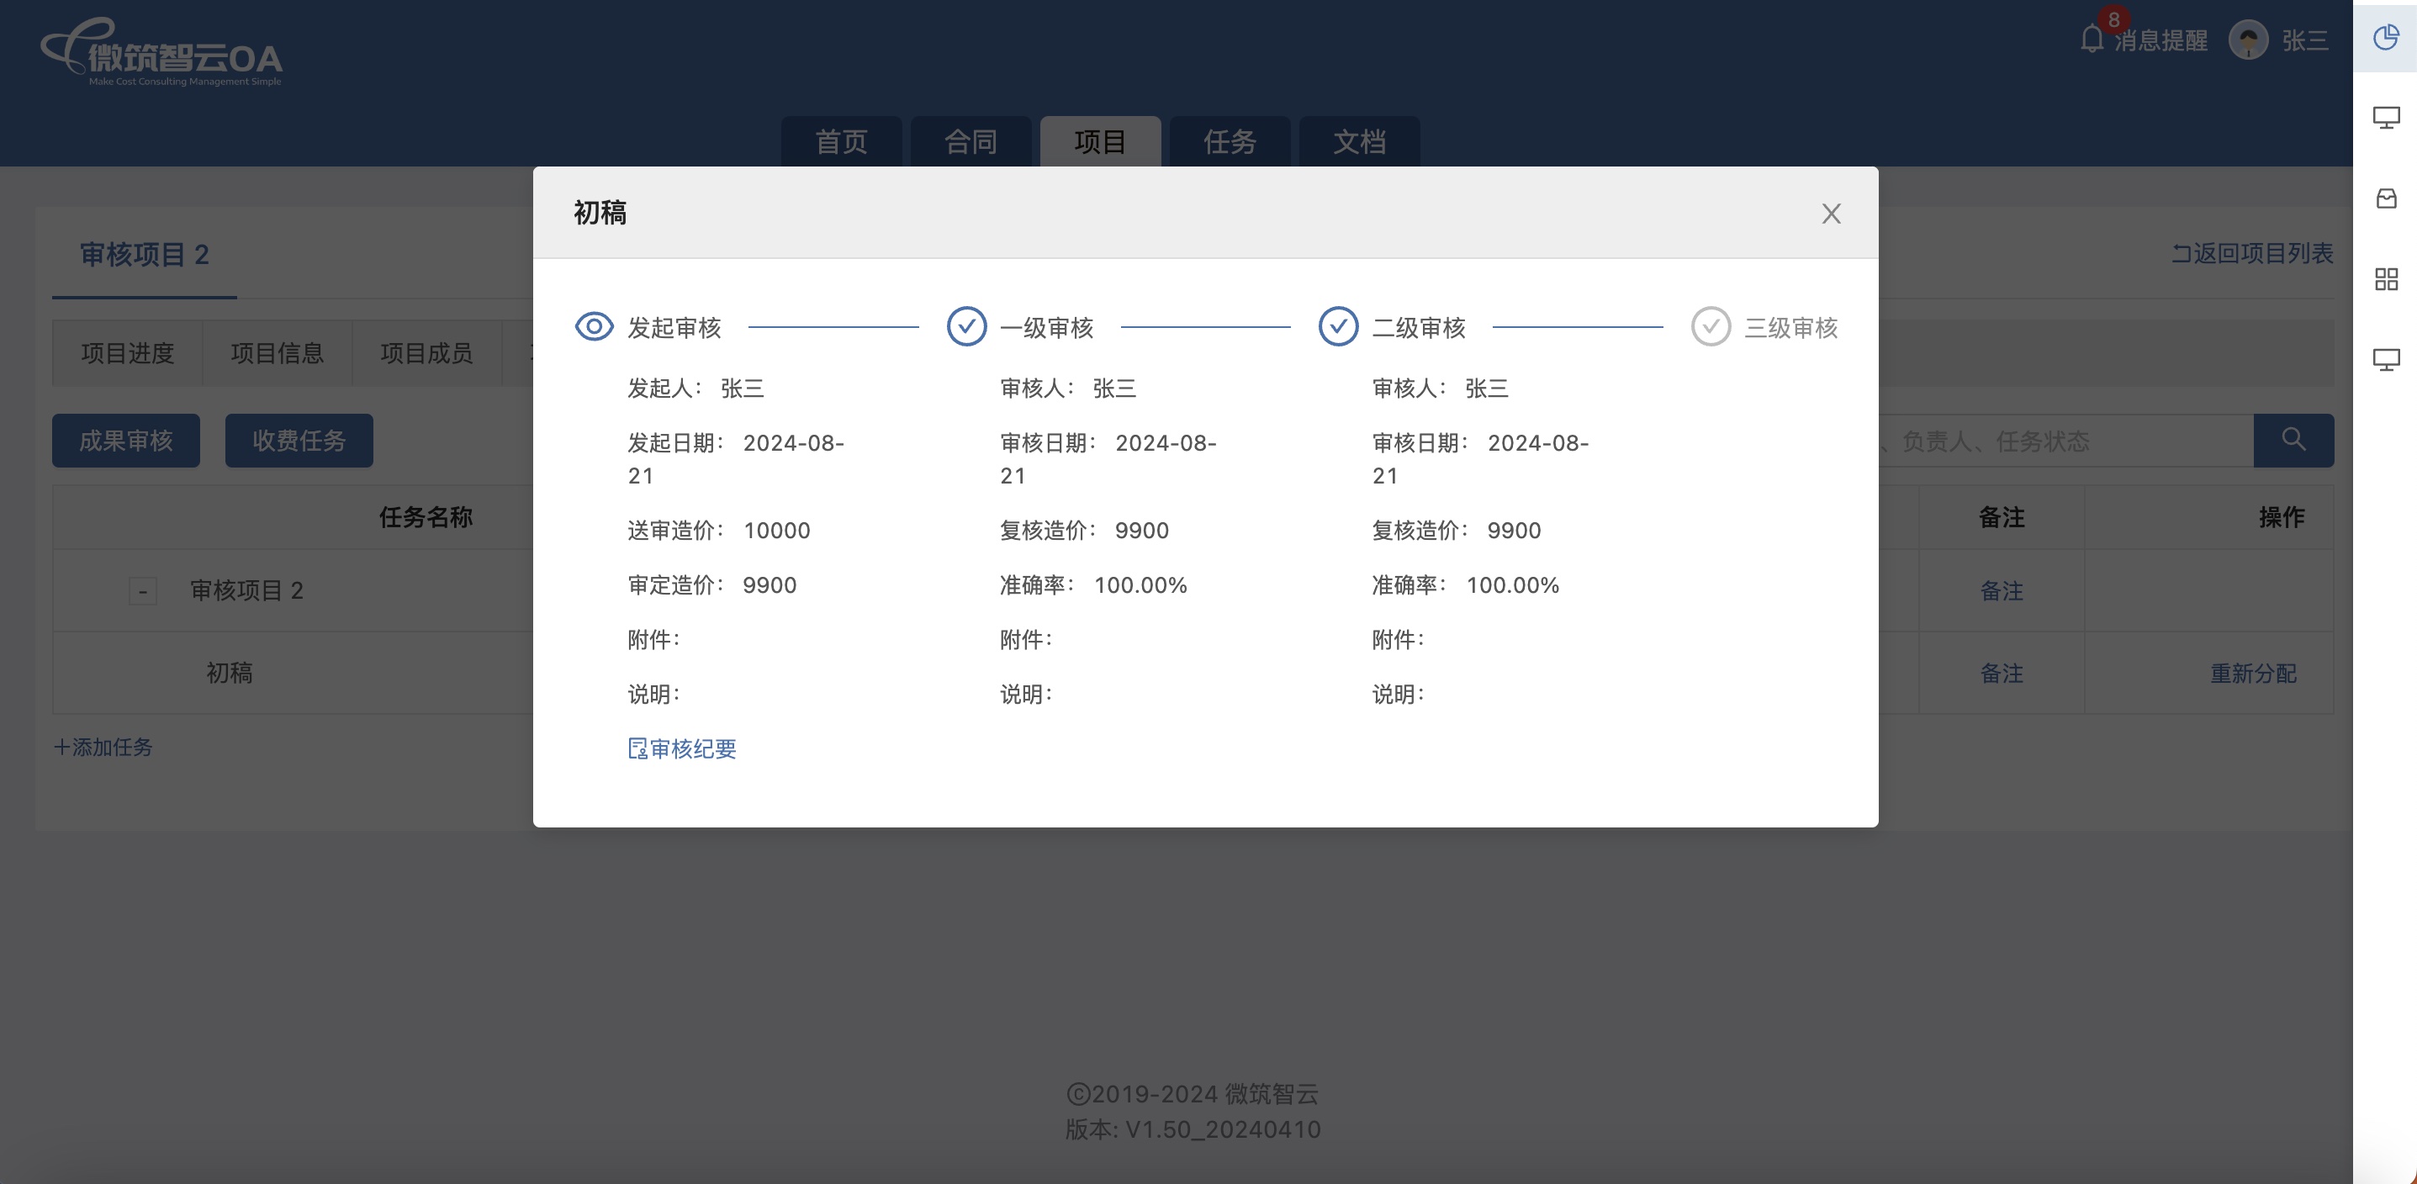Click the eye icon beside 发起审核
The width and height of the screenshot is (2417, 1184).
594,327
